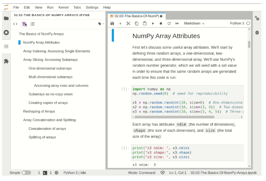Image resolution: width=266 pixels, height=181 pixels.
Task: Go to the Reshaping of Arrays heading
Action: tap(39, 112)
